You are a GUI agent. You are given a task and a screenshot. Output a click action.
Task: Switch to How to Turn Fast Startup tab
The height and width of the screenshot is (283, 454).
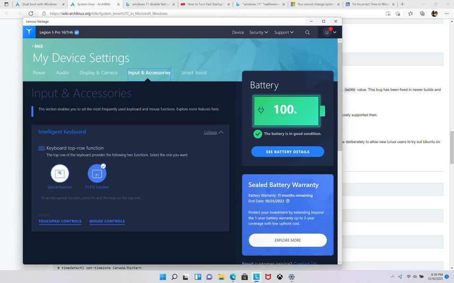(205, 4)
